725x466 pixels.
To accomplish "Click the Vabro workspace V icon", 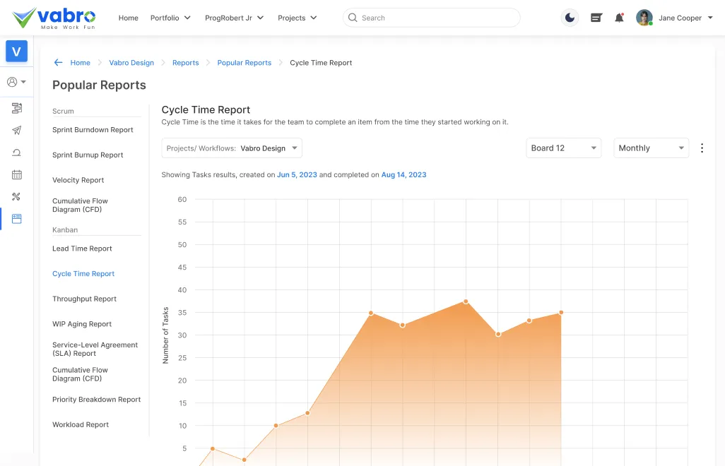I will pos(16,51).
